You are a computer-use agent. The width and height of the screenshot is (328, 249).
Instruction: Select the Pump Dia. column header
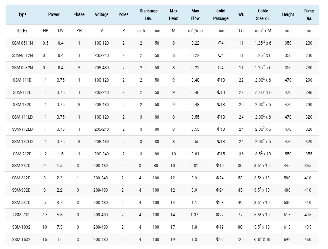pos(308,14)
